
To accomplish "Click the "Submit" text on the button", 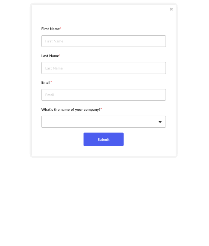I will (103, 139).
